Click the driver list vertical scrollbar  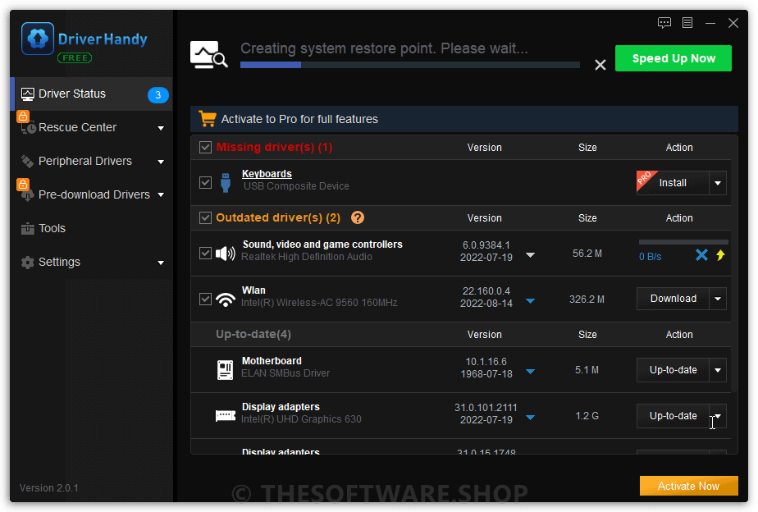(735, 263)
